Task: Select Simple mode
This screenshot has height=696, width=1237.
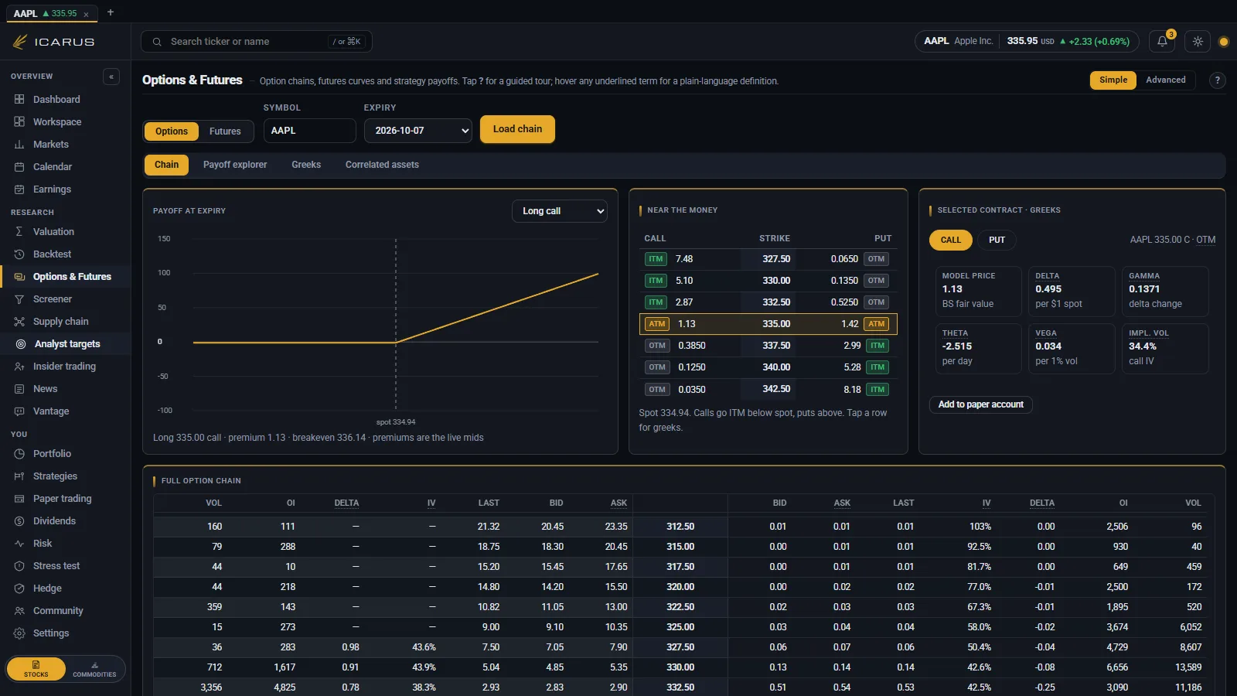Action: click(x=1113, y=80)
